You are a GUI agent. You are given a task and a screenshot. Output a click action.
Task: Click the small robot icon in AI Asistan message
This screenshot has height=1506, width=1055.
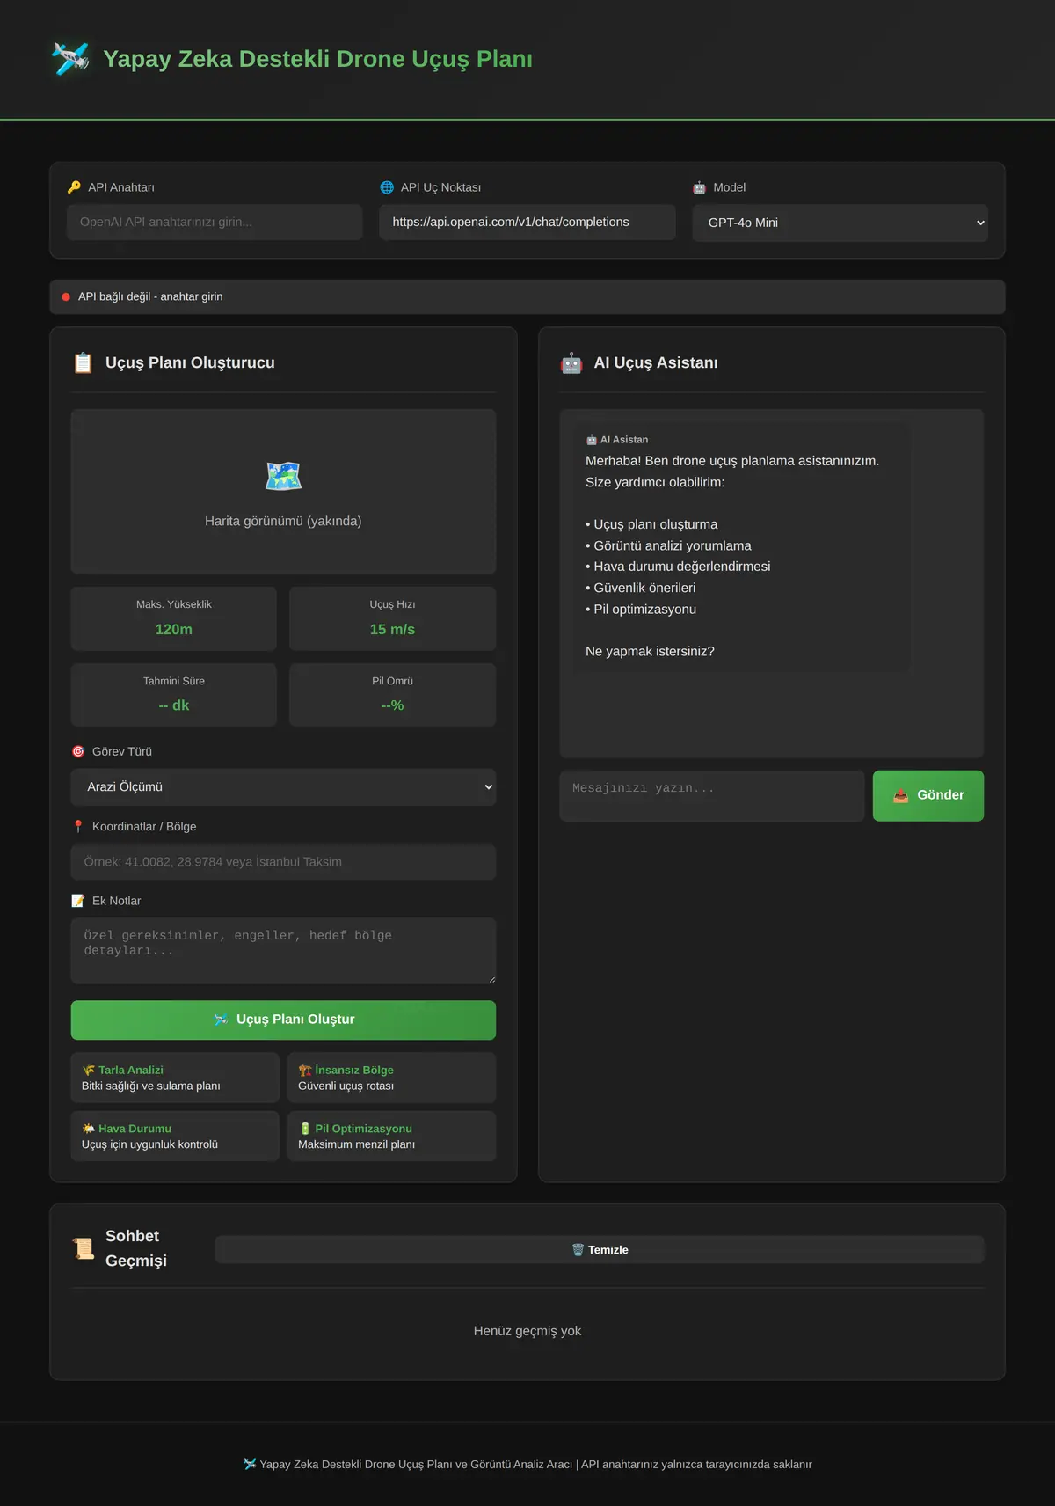point(592,440)
